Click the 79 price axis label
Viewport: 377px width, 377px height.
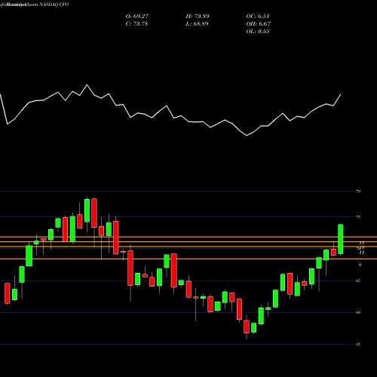(358, 192)
